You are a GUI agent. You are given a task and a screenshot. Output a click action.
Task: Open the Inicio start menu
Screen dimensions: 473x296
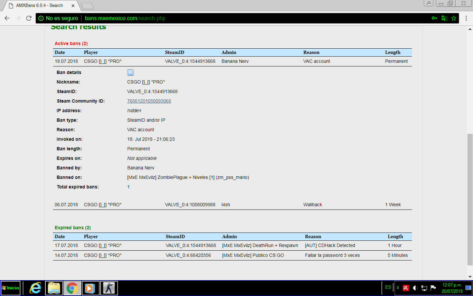(x=11, y=288)
